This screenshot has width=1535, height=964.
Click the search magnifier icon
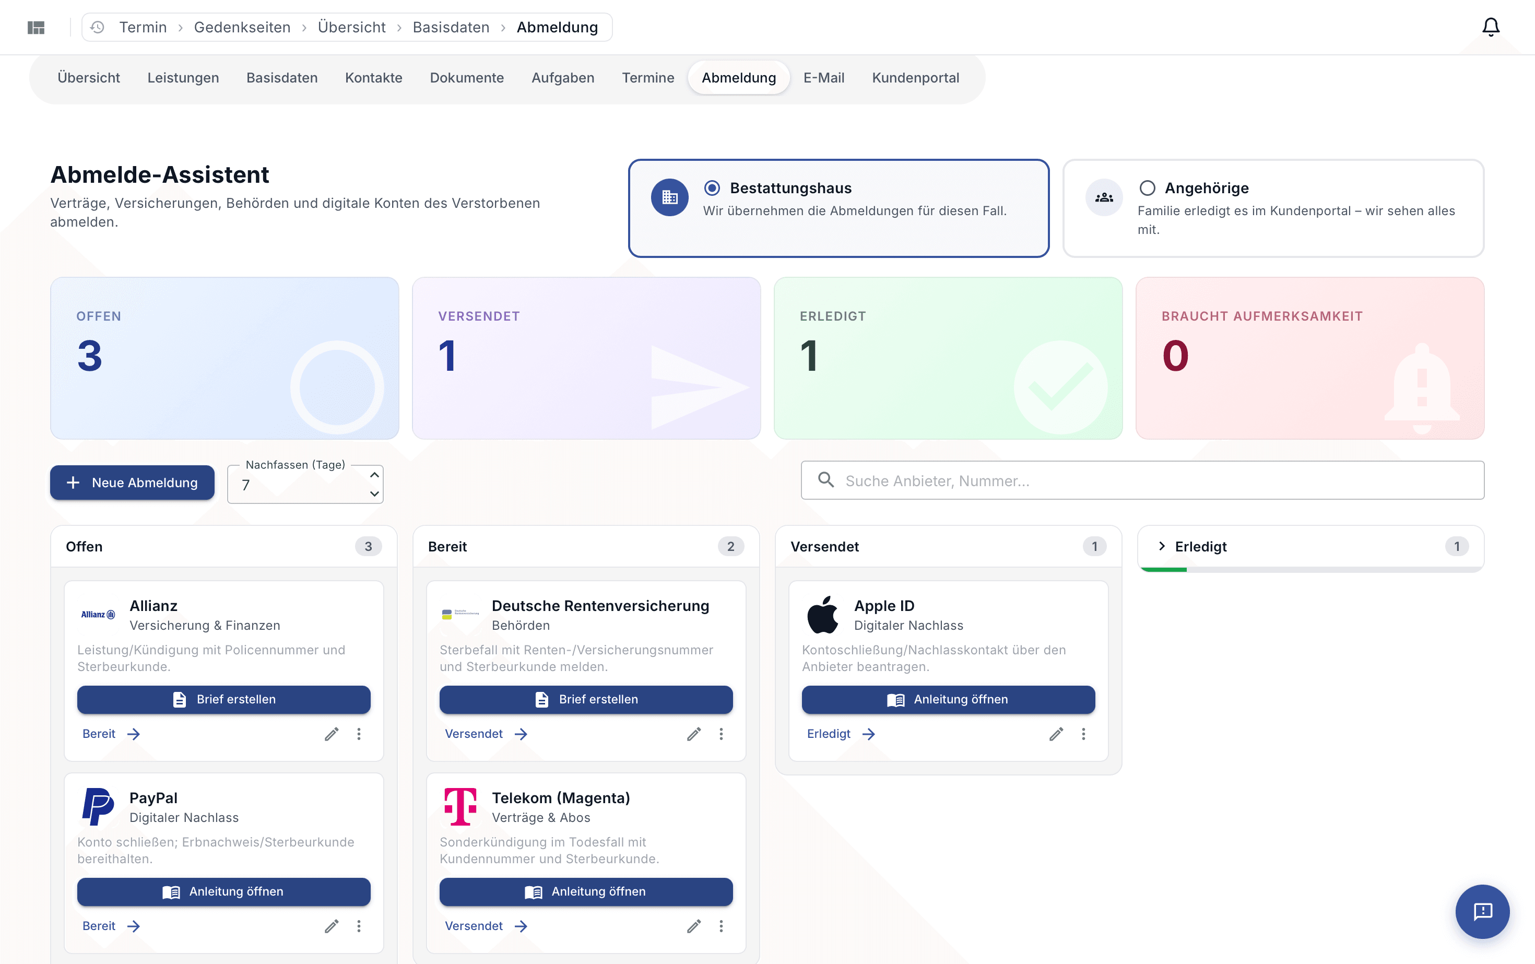pyautogui.click(x=826, y=480)
